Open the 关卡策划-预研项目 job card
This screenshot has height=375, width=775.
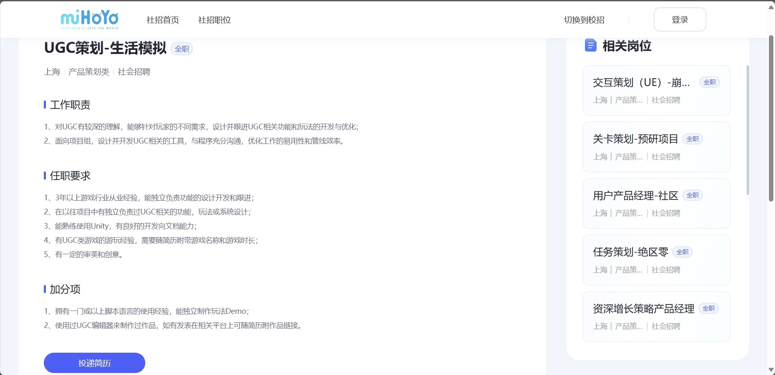click(x=656, y=147)
